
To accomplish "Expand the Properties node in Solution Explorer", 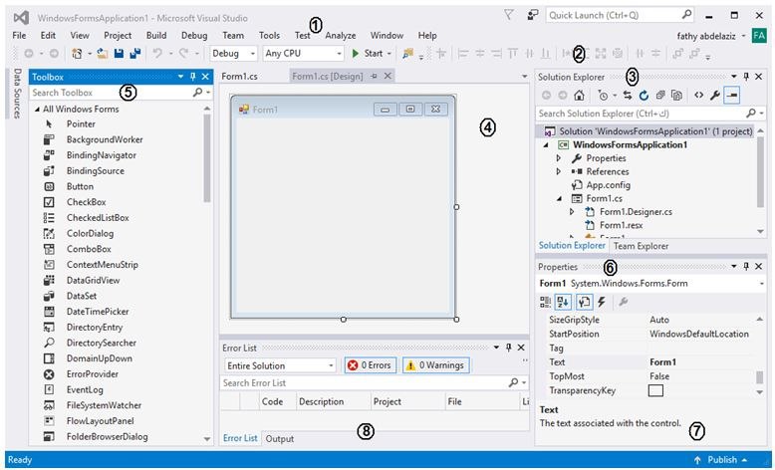I will click(x=559, y=158).
